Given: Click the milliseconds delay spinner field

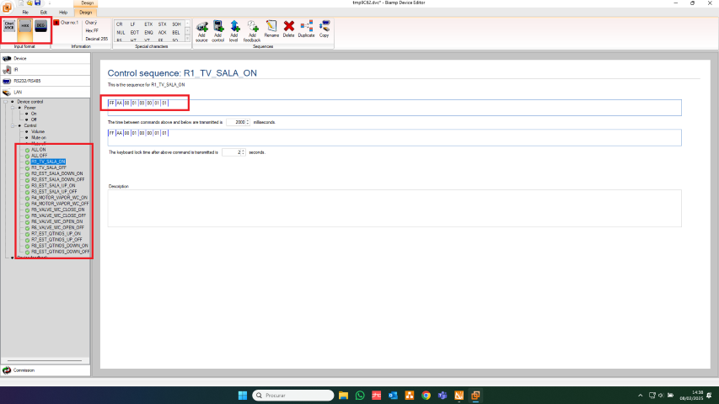Looking at the screenshot, I should pyautogui.click(x=239, y=122).
